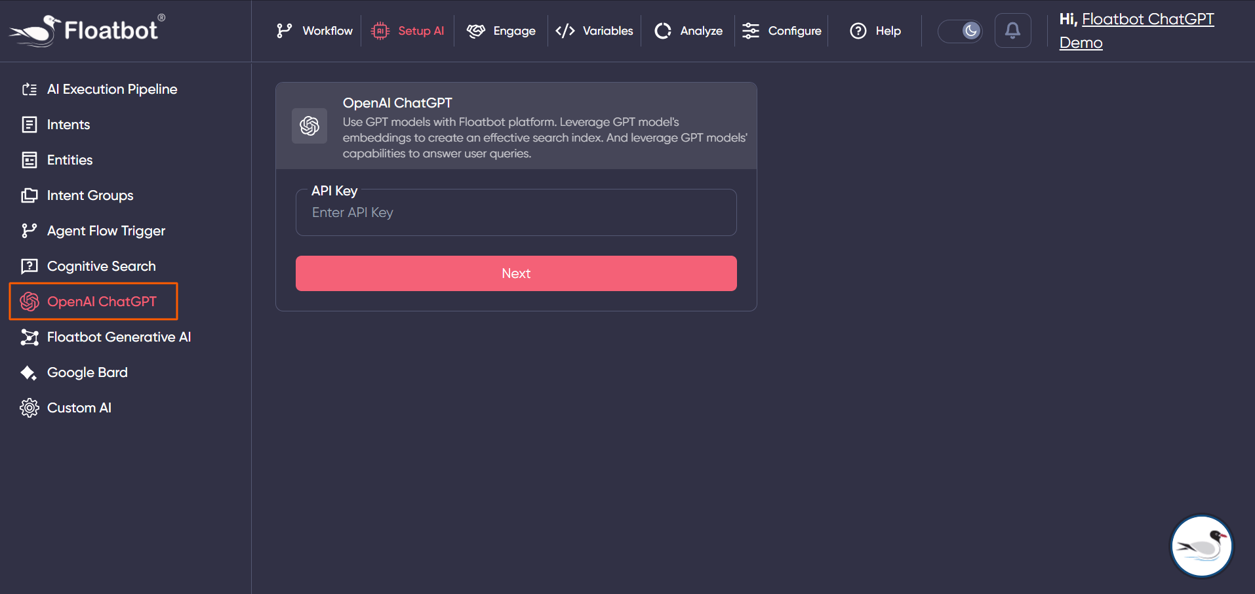Viewport: 1255px width, 594px height.
Task: Open Google Bard using its diamond icon
Action: (30, 372)
